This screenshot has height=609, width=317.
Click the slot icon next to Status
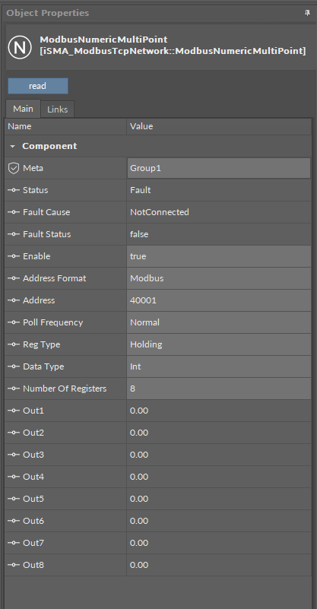14,190
